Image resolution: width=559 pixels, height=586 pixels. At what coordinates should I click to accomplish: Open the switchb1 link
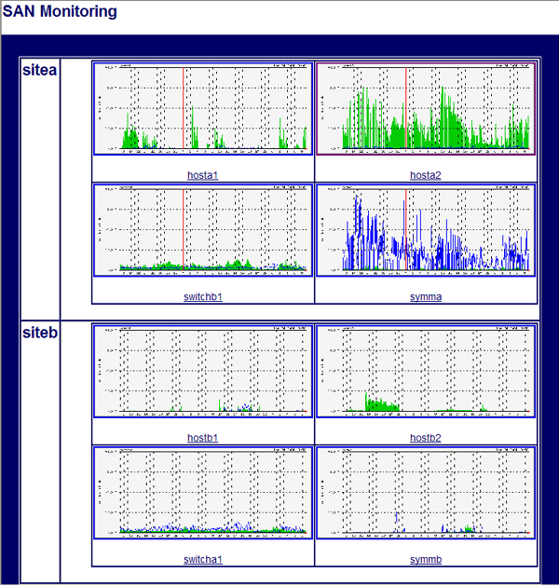(x=202, y=297)
